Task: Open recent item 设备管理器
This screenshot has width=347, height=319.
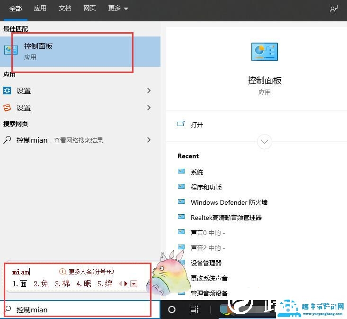Action: point(206,263)
